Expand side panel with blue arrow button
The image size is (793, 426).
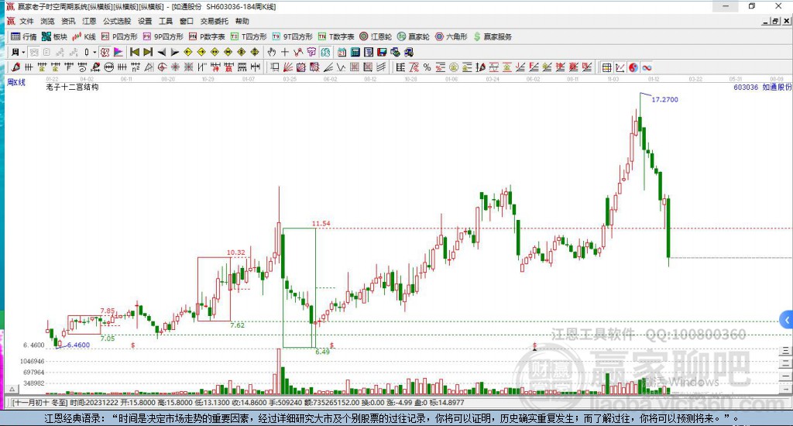tap(787, 320)
